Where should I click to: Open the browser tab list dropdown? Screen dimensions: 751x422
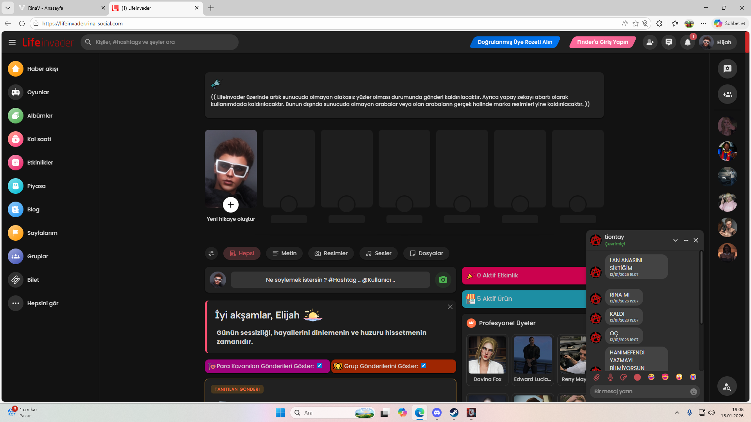coord(7,8)
